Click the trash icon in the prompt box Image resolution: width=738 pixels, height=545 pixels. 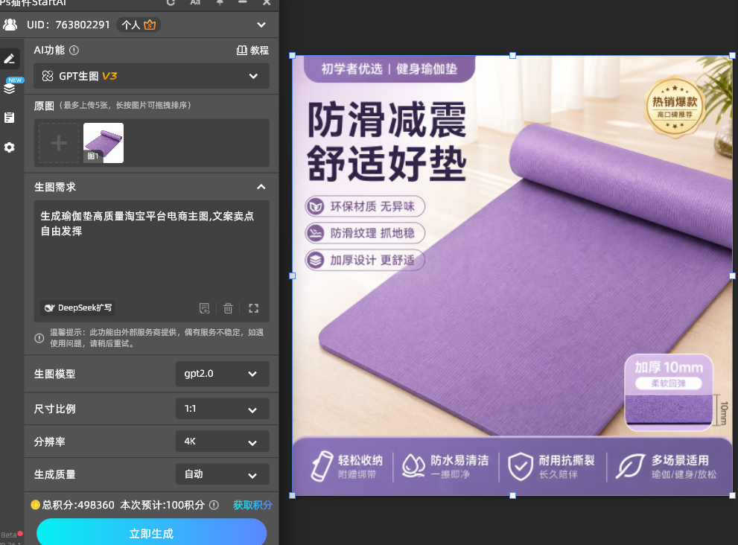[x=229, y=308]
